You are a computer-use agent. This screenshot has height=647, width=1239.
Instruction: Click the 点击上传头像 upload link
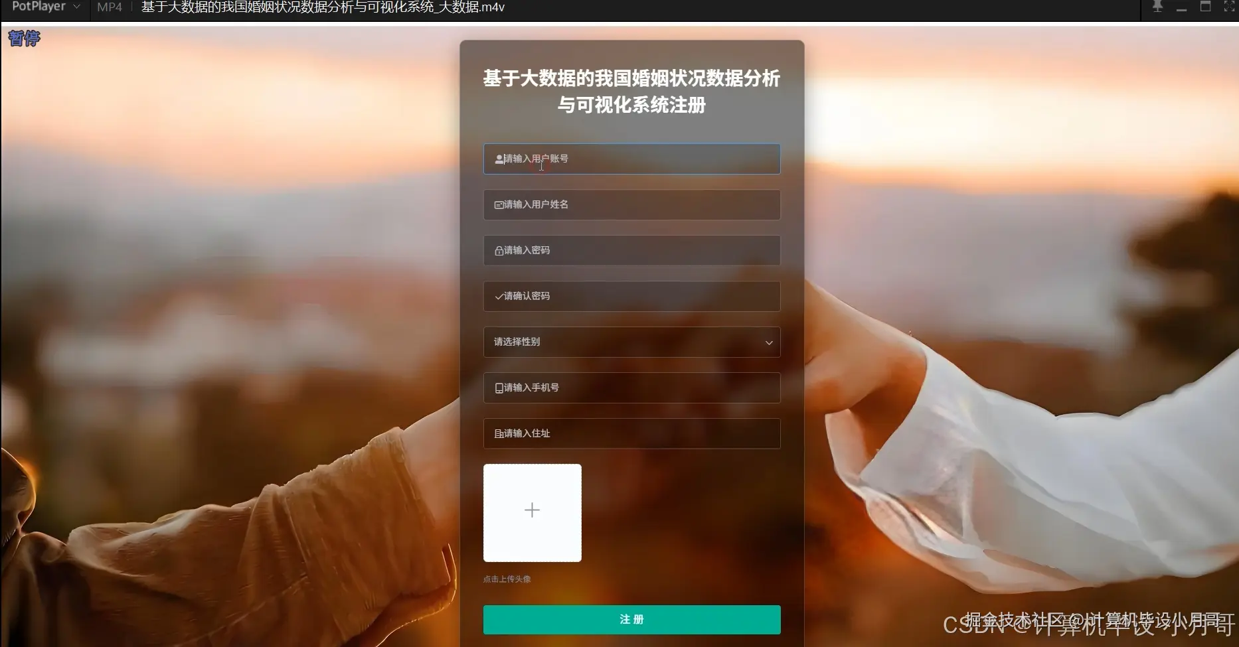click(507, 578)
